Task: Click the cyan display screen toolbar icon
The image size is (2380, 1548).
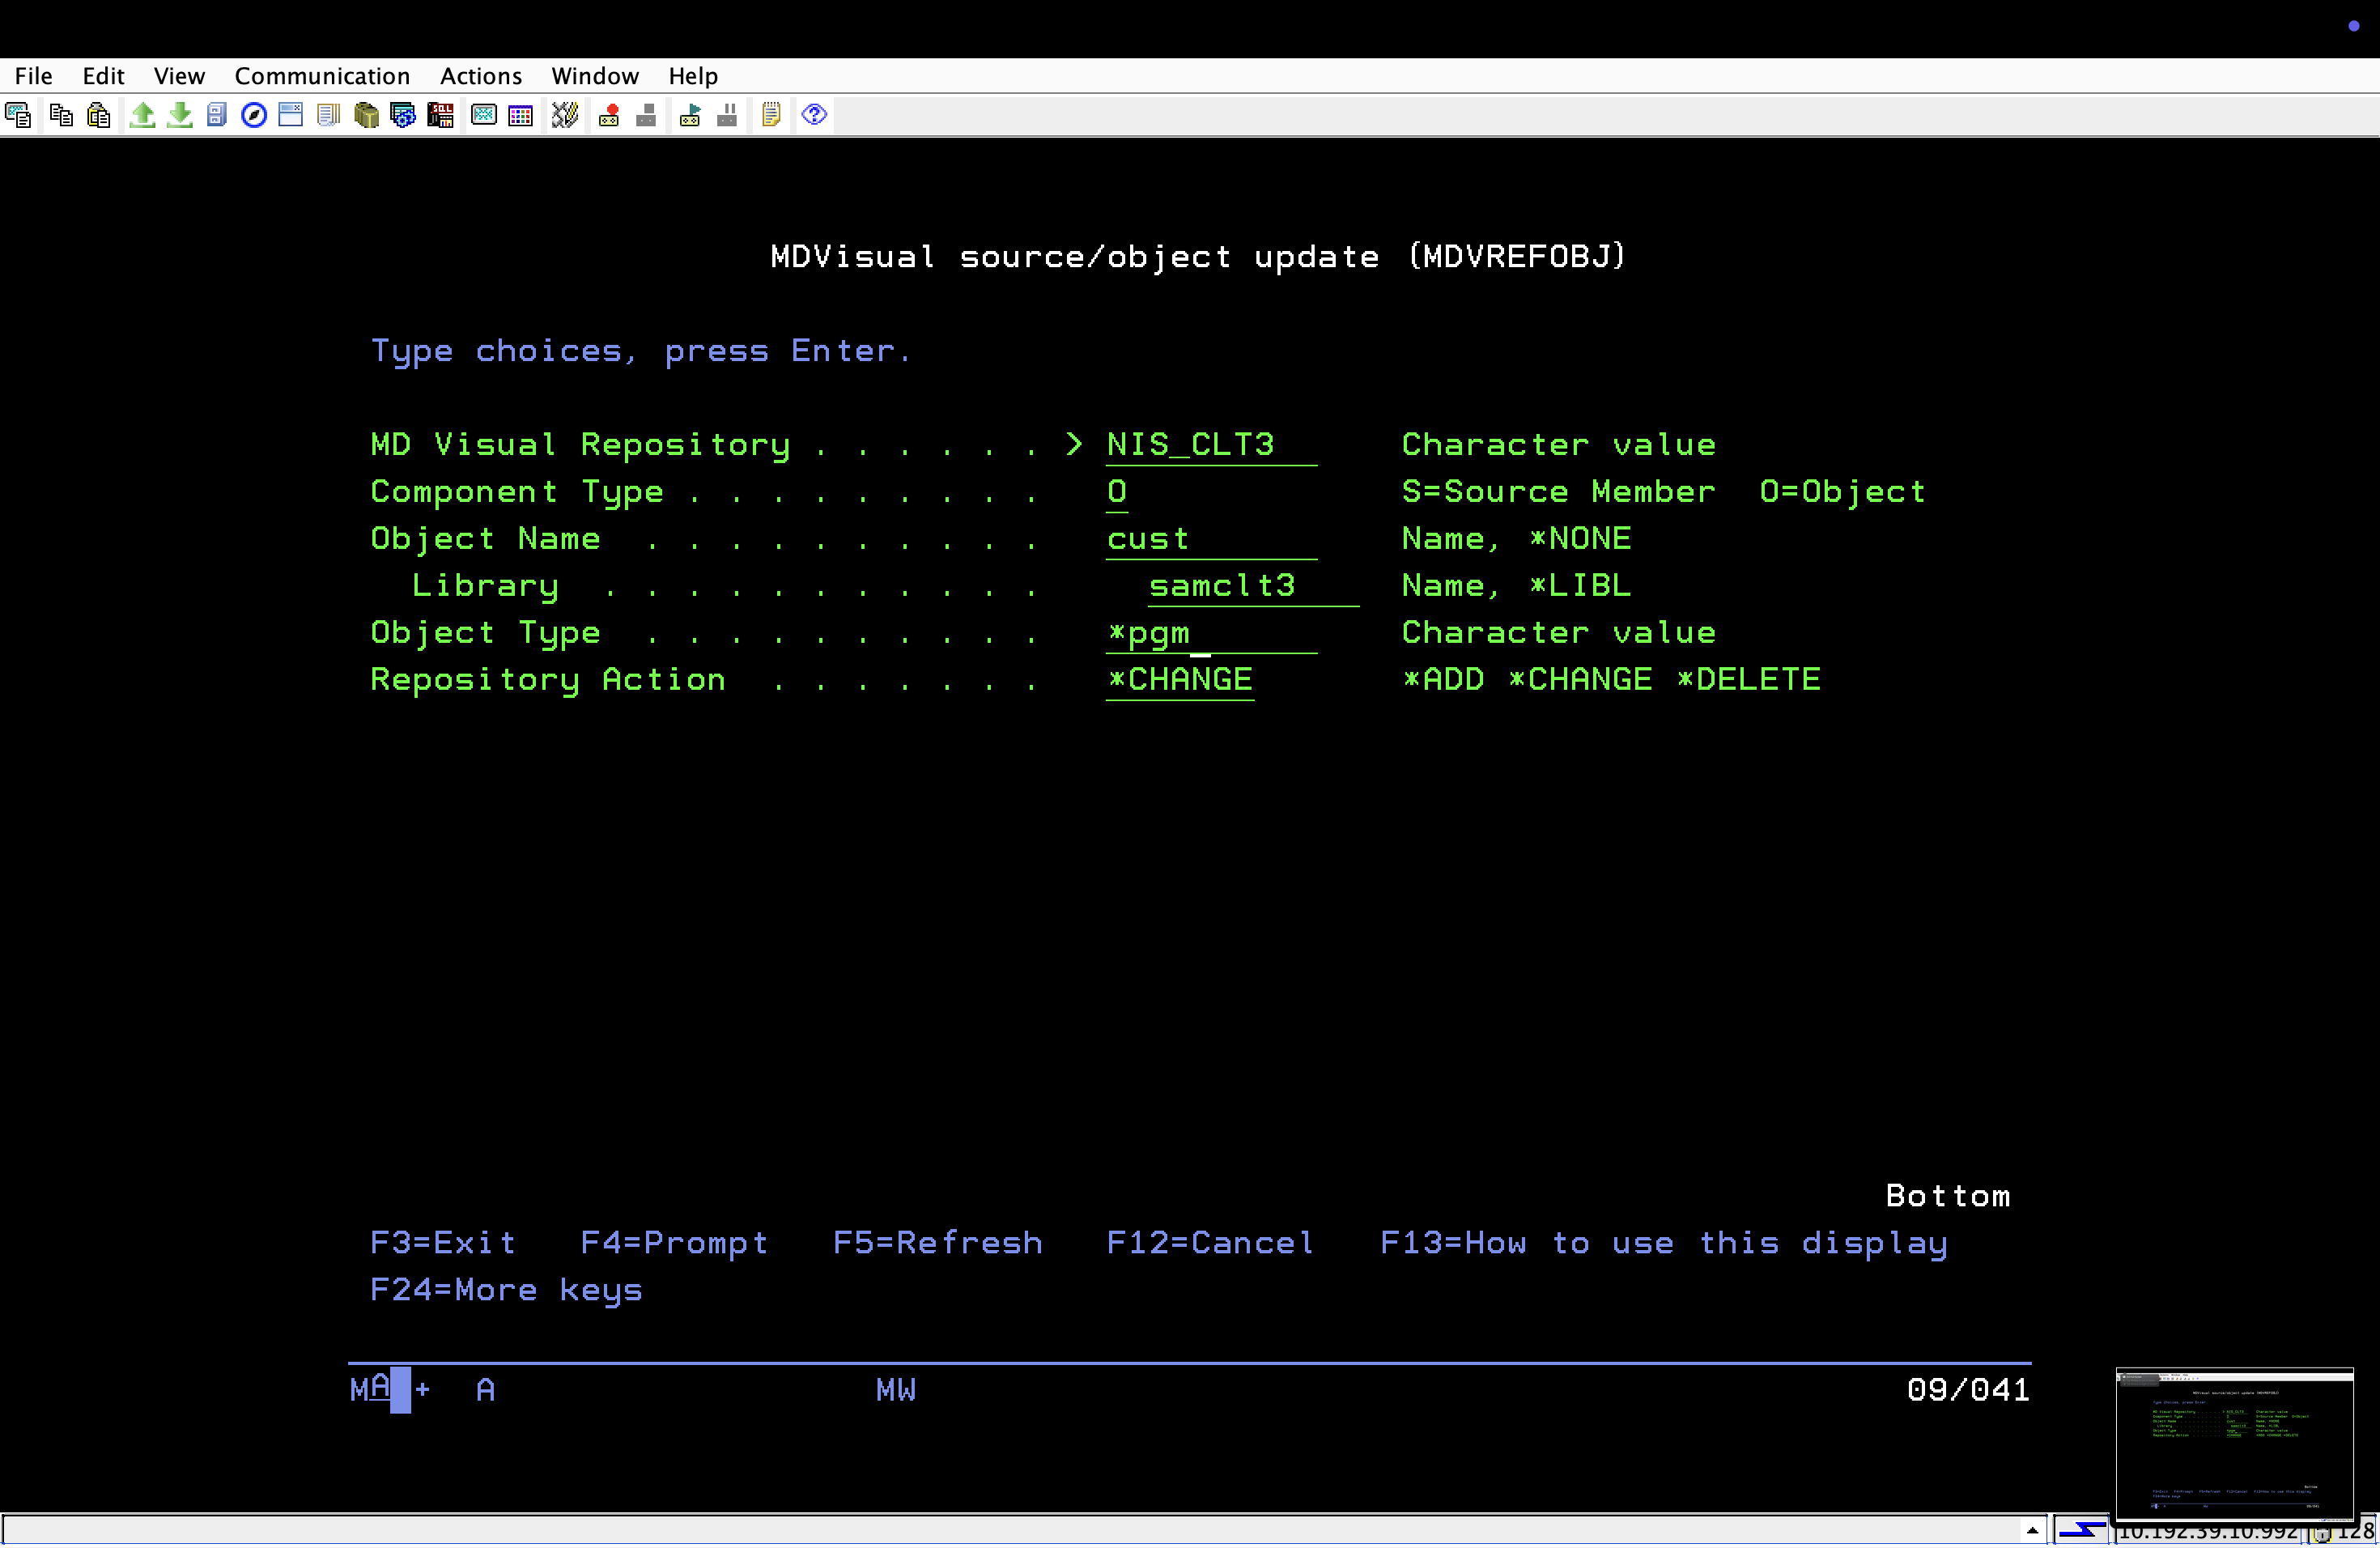Action: coord(484,115)
